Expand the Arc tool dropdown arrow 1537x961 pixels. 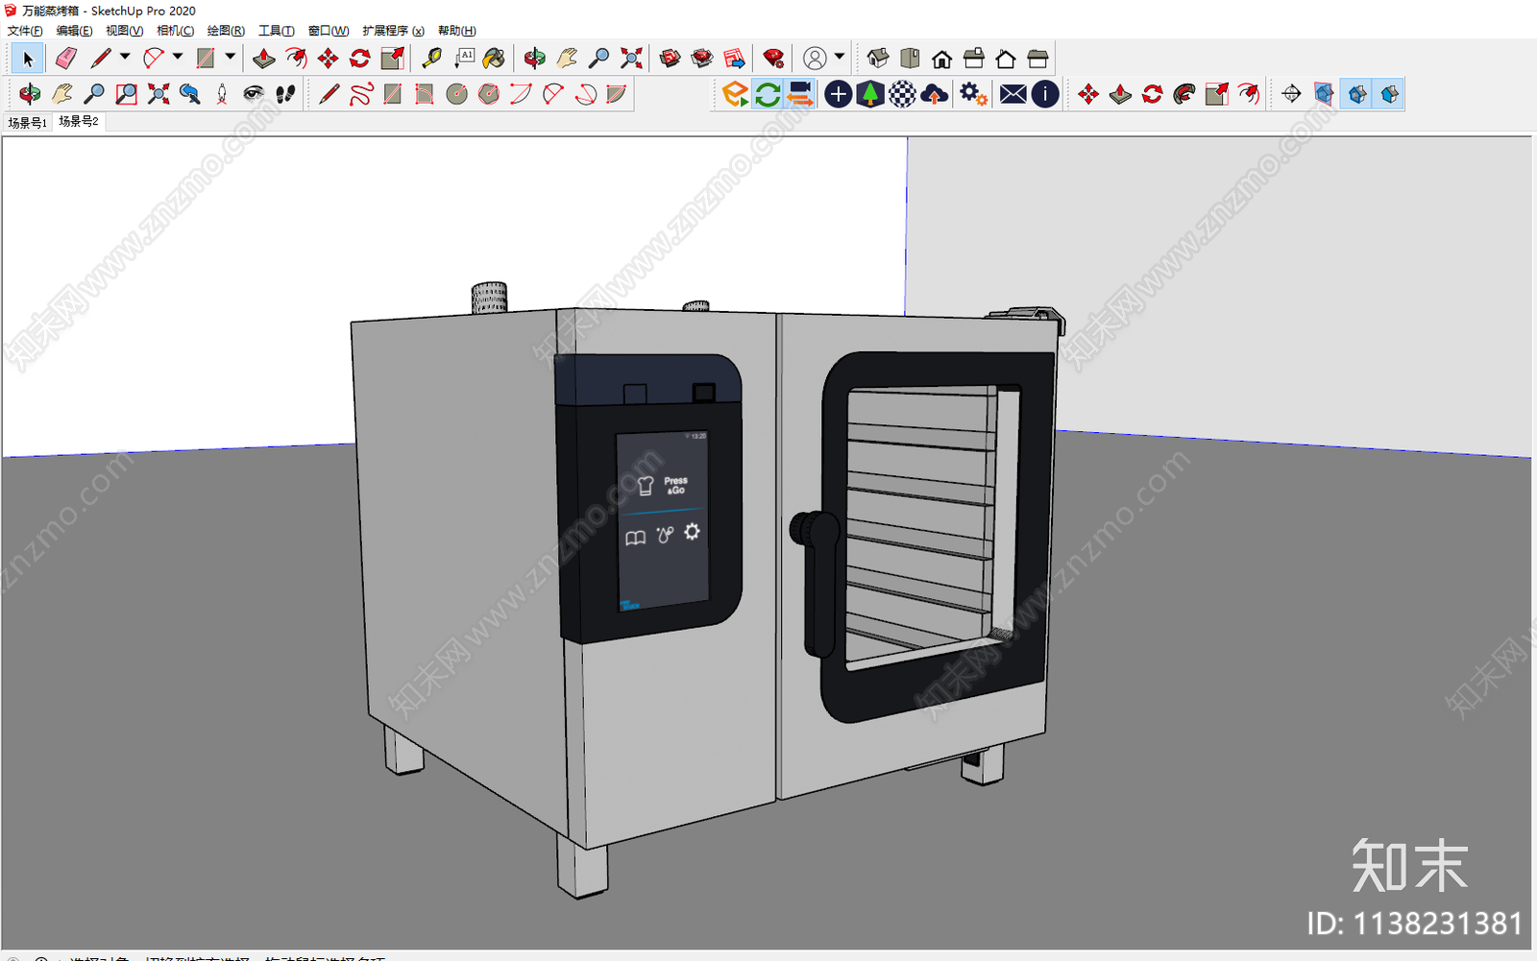(x=177, y=58)
